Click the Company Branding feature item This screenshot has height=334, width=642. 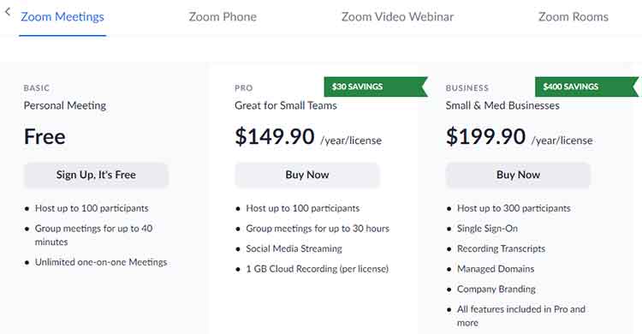(496, 289)
